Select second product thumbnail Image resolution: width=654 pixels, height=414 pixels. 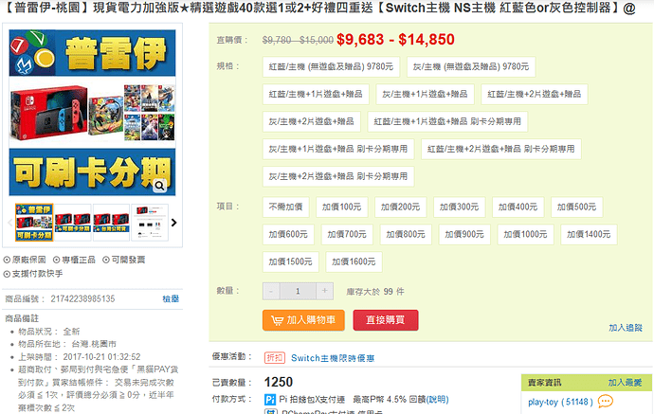click(x=73, y=223)
